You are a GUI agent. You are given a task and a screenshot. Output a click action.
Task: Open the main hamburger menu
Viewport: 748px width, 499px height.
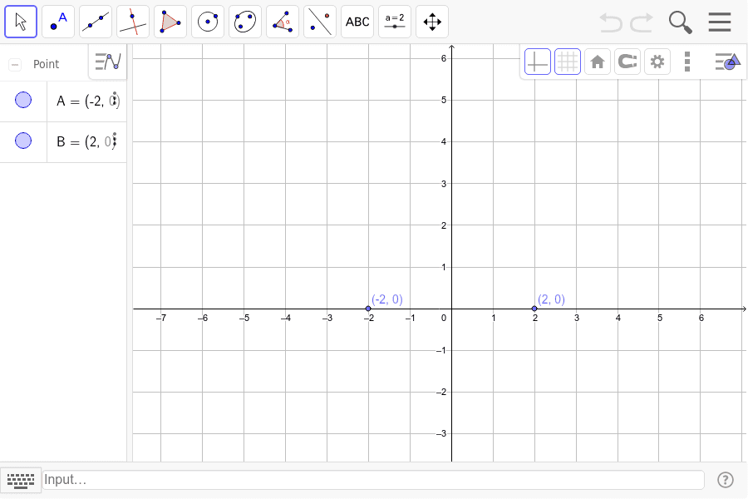tap(720, 22)
